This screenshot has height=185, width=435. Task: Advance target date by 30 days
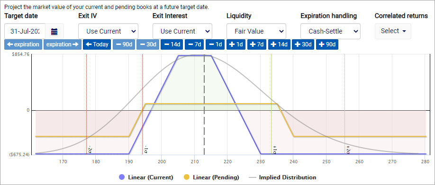(x=303, y=44)
